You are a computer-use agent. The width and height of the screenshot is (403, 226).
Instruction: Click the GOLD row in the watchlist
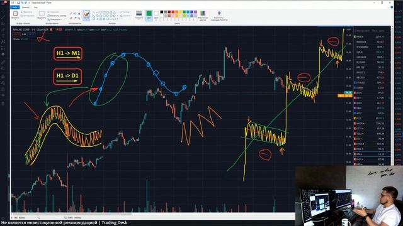click(372, 51)
